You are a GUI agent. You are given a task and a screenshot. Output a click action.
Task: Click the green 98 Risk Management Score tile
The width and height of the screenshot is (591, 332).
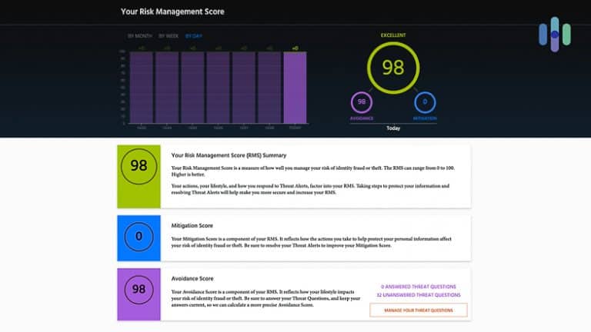point(139,175)
